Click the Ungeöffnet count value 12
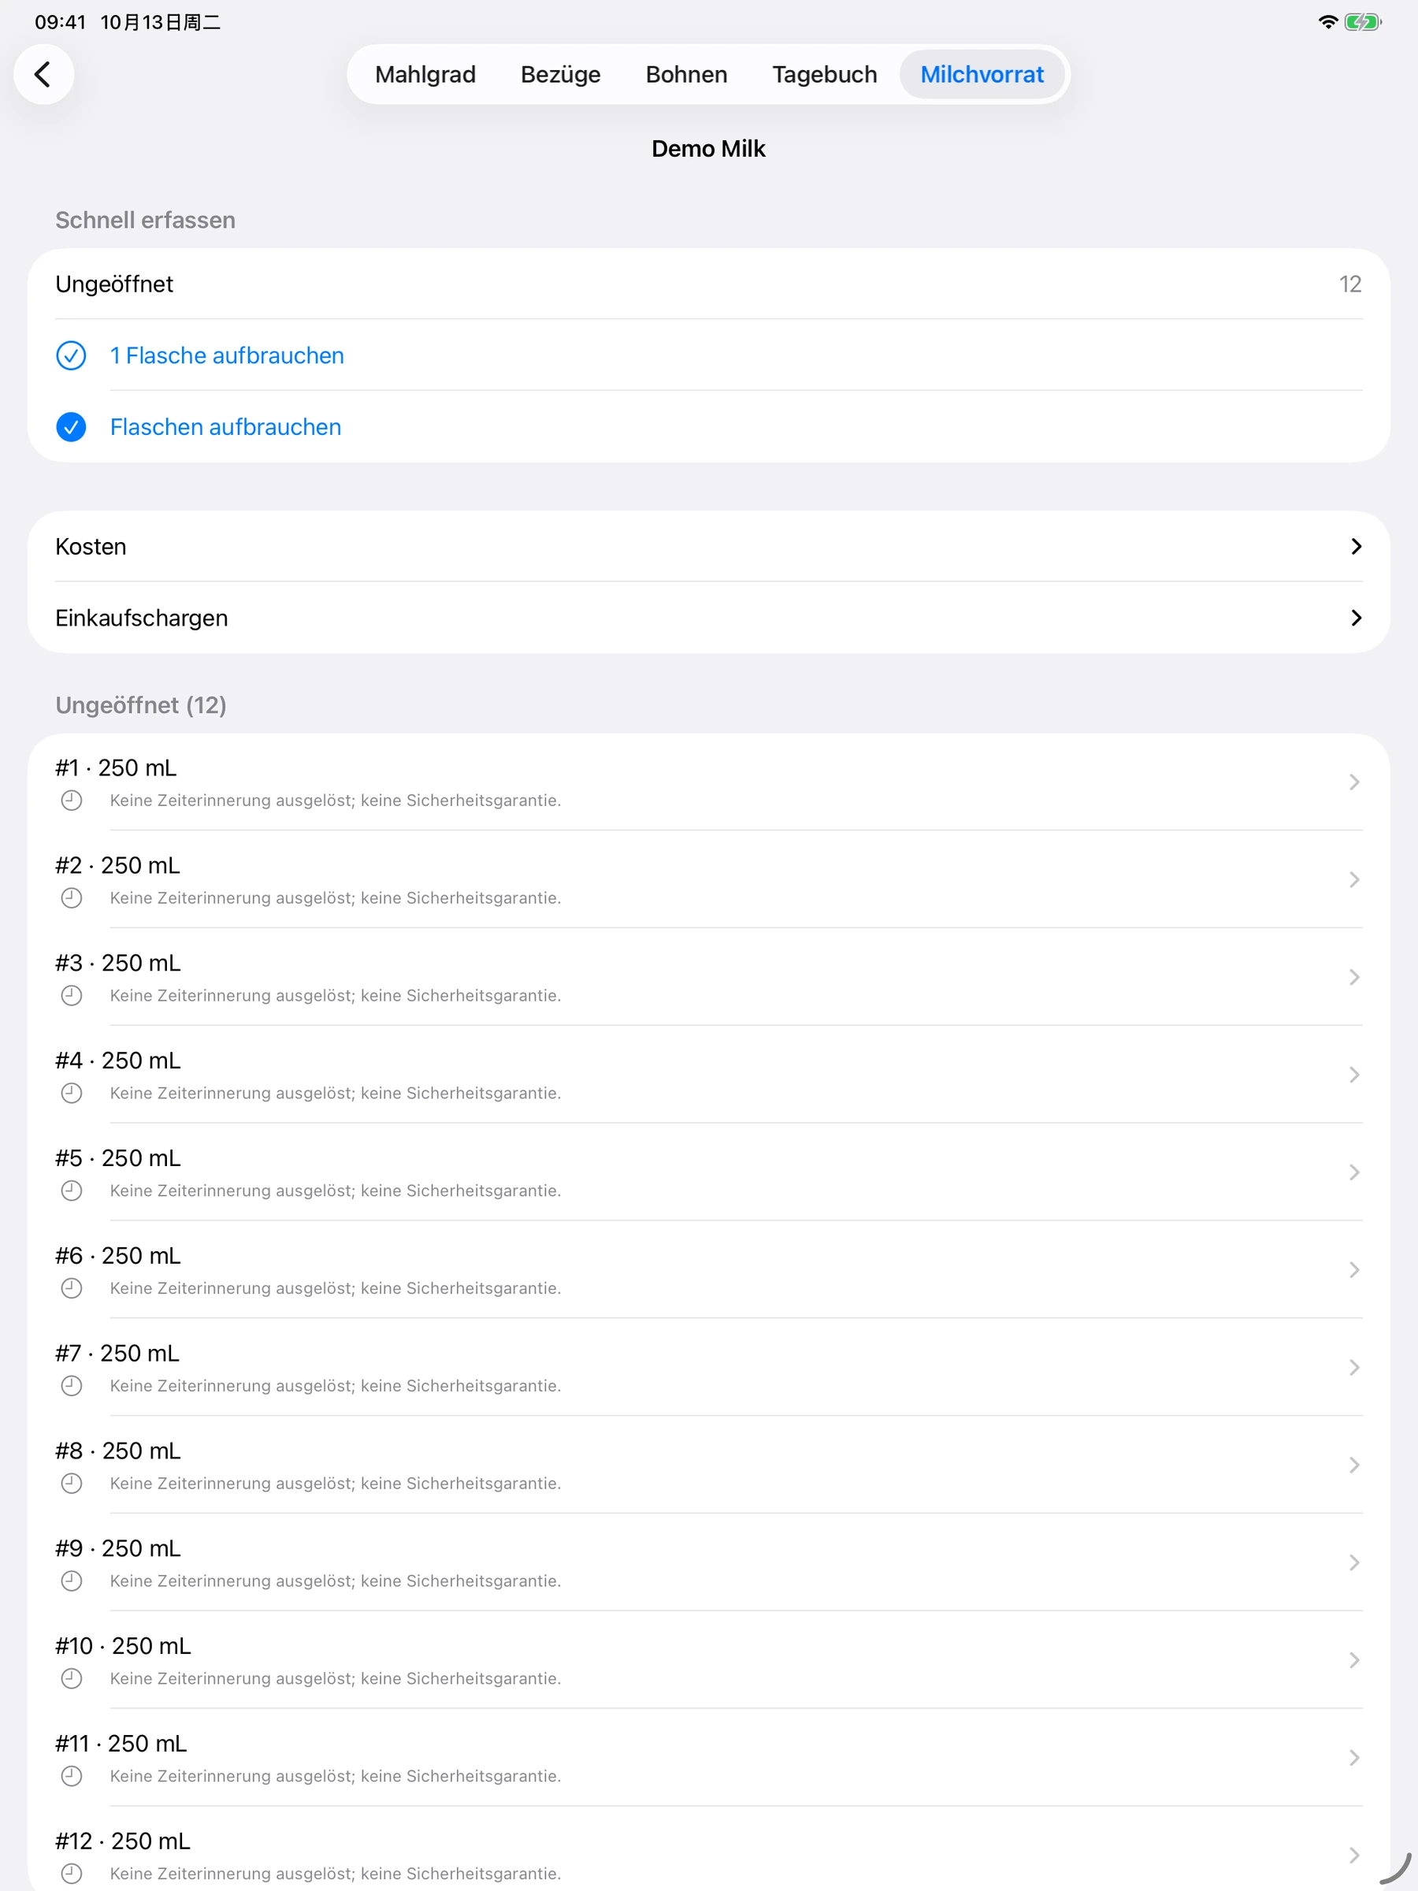1418x1891 pixels. tap(1349, 284)
